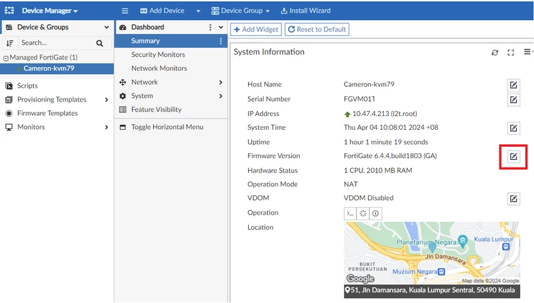534x303 pixels.
Task: Click the shutdown power operation icon
Action: tap(376, 213)
